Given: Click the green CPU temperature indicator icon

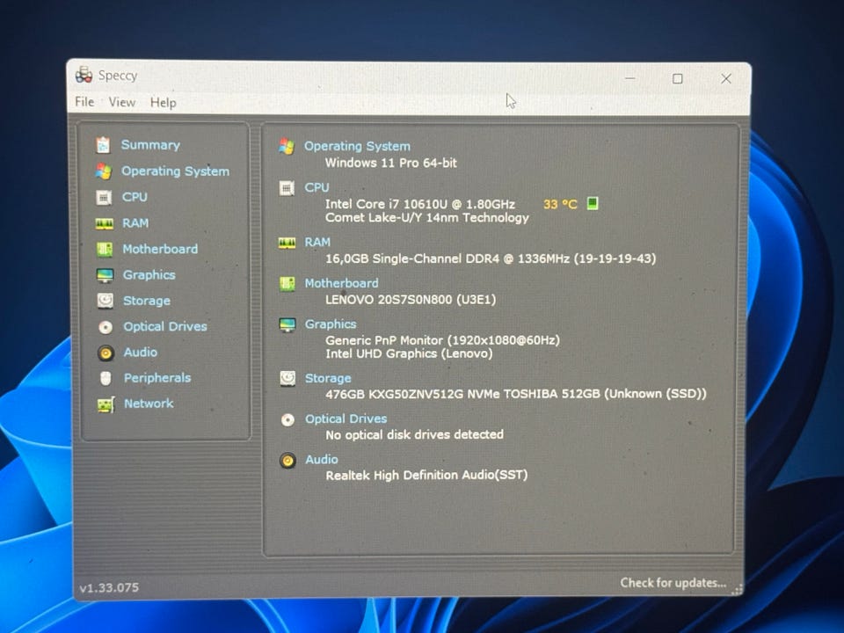Looking at the screenshot, I should click(592, 203).
